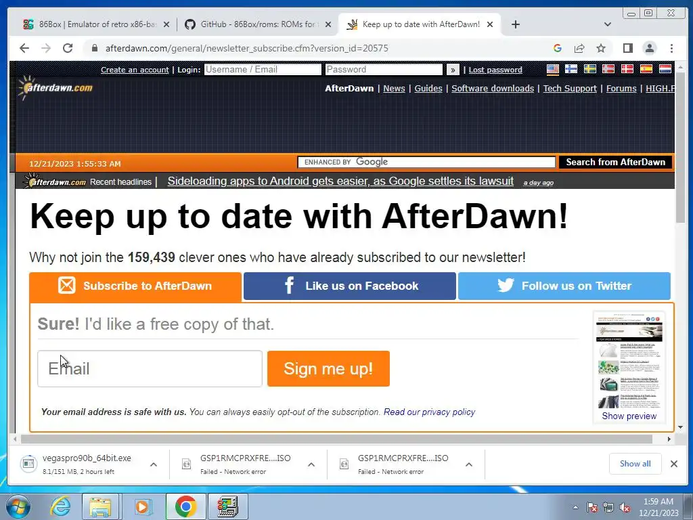Viewport: 693px width, 520px height.
Task: Click the browser Back arrow
Action: tap(24, 48)
